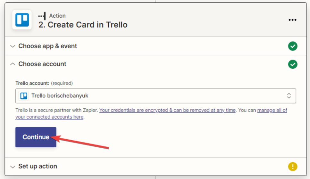310x179 pixels.
Task: Click yellow warning icon beside Set up action
Action: pyautogui.click(x=292, y=167)
